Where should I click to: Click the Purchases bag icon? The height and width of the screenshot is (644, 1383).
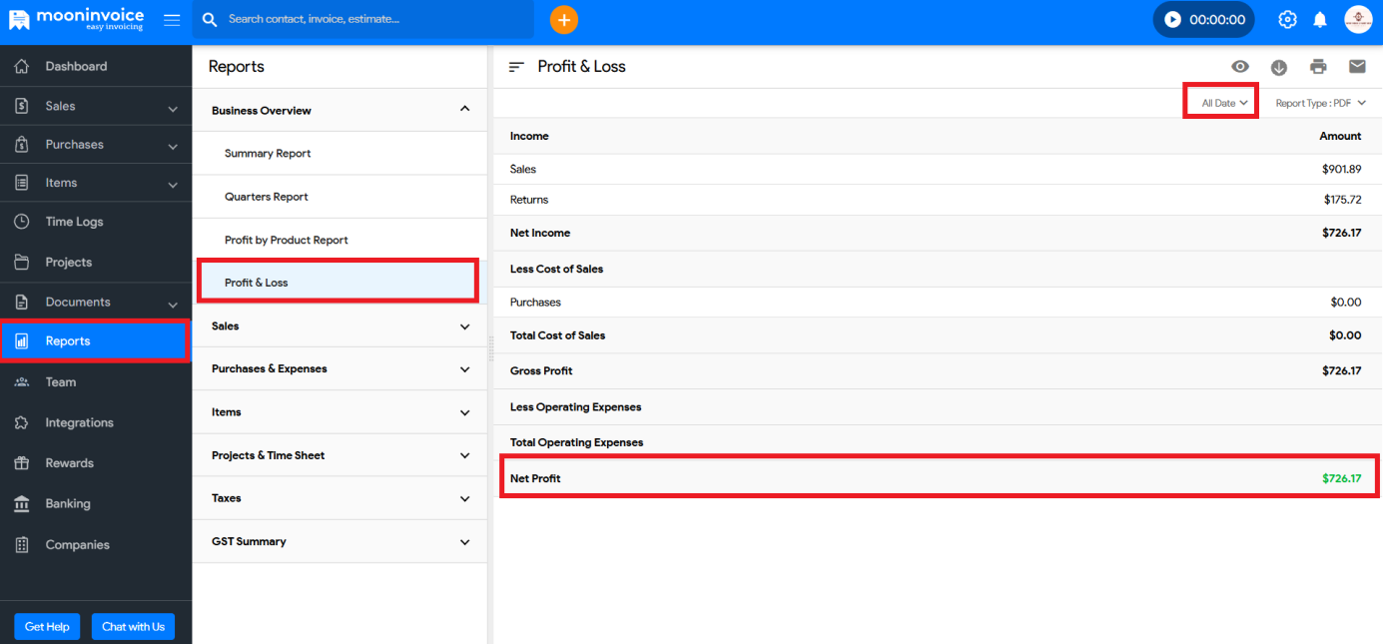22,145
